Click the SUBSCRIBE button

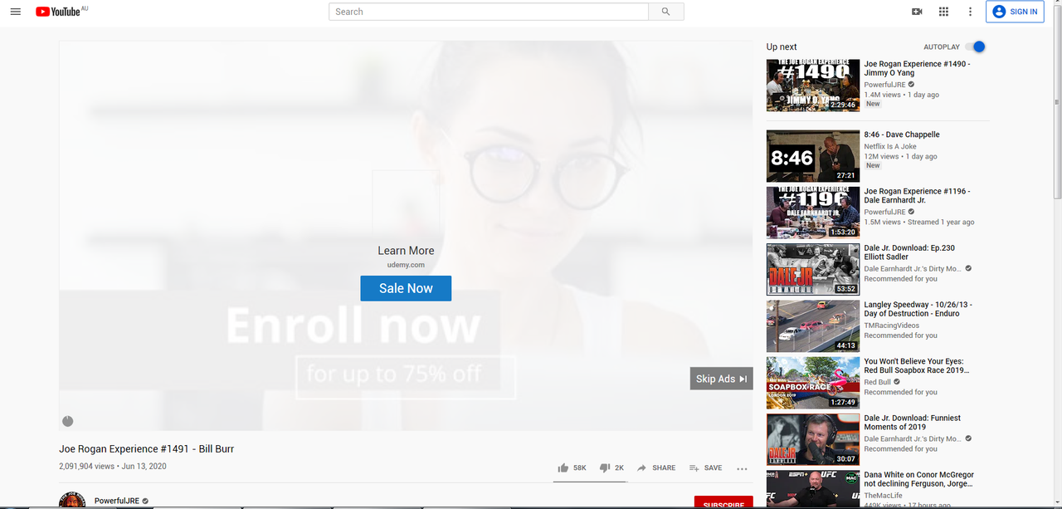[x=723, y=502]
